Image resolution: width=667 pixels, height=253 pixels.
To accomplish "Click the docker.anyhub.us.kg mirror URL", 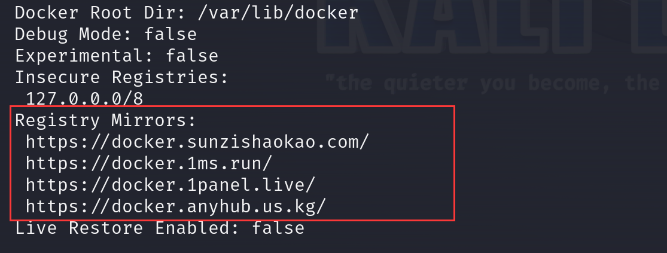I will tap(176, 207).
